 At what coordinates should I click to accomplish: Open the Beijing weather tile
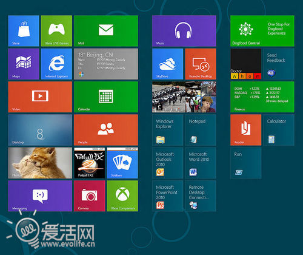click(x=106, y=64)
